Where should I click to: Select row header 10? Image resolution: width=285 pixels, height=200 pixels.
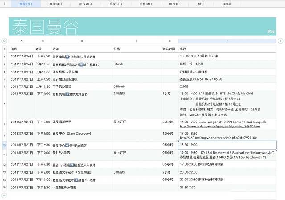(4, 145)
